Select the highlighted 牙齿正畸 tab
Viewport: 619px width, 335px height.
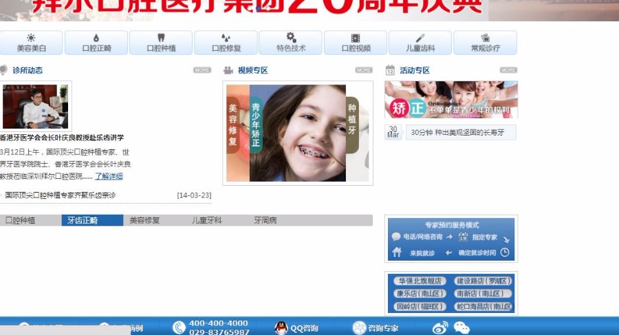click(x=92, y=220)
